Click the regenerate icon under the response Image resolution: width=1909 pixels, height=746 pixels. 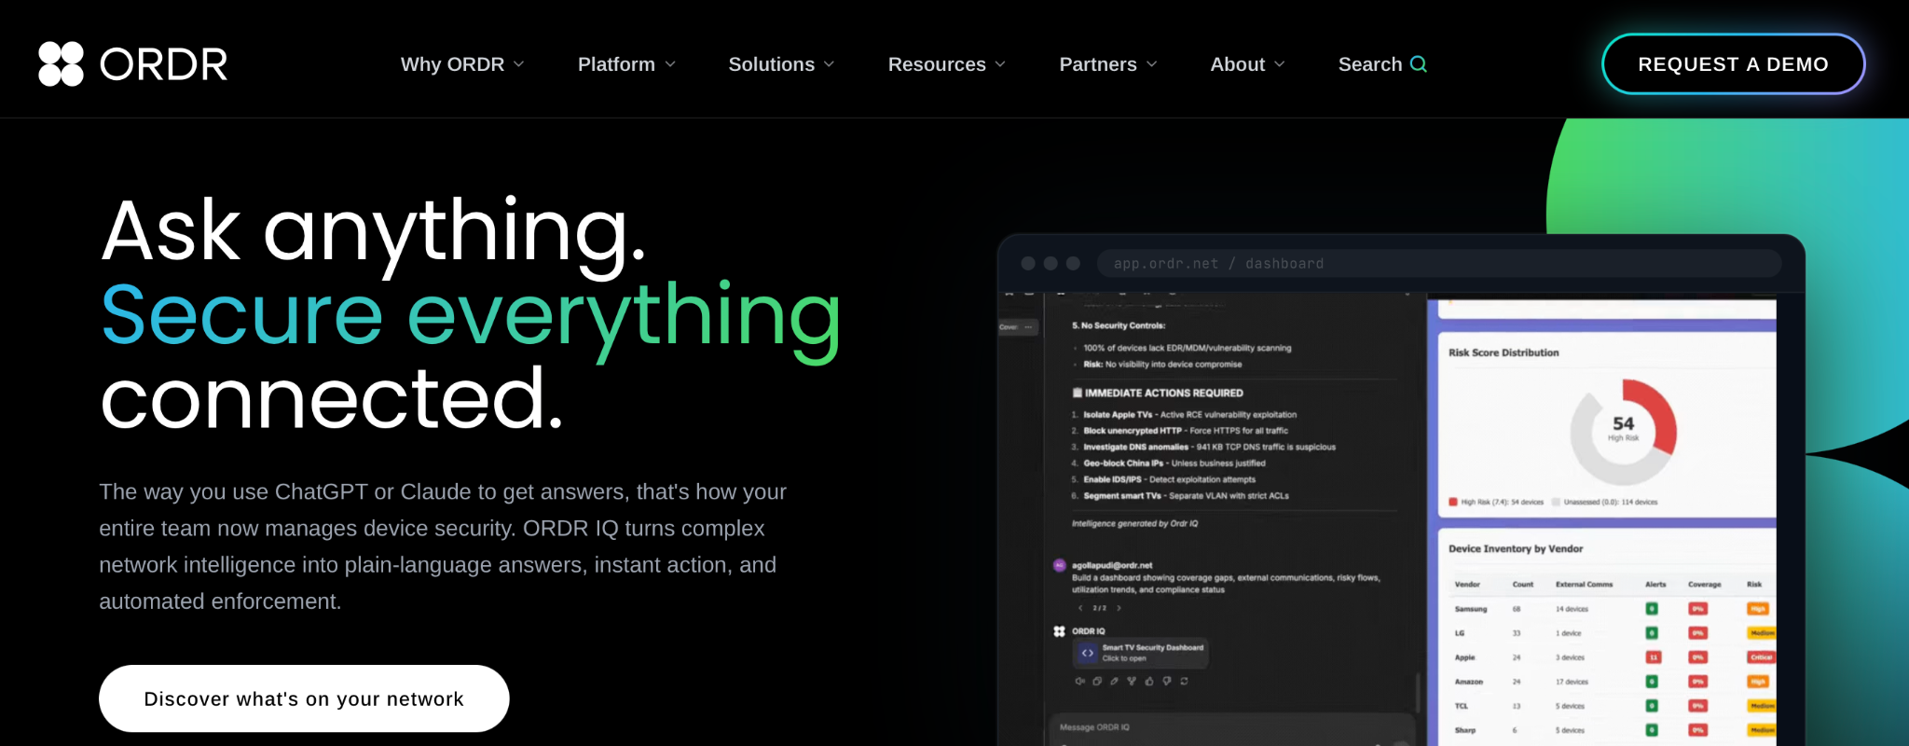[1184, 681]
